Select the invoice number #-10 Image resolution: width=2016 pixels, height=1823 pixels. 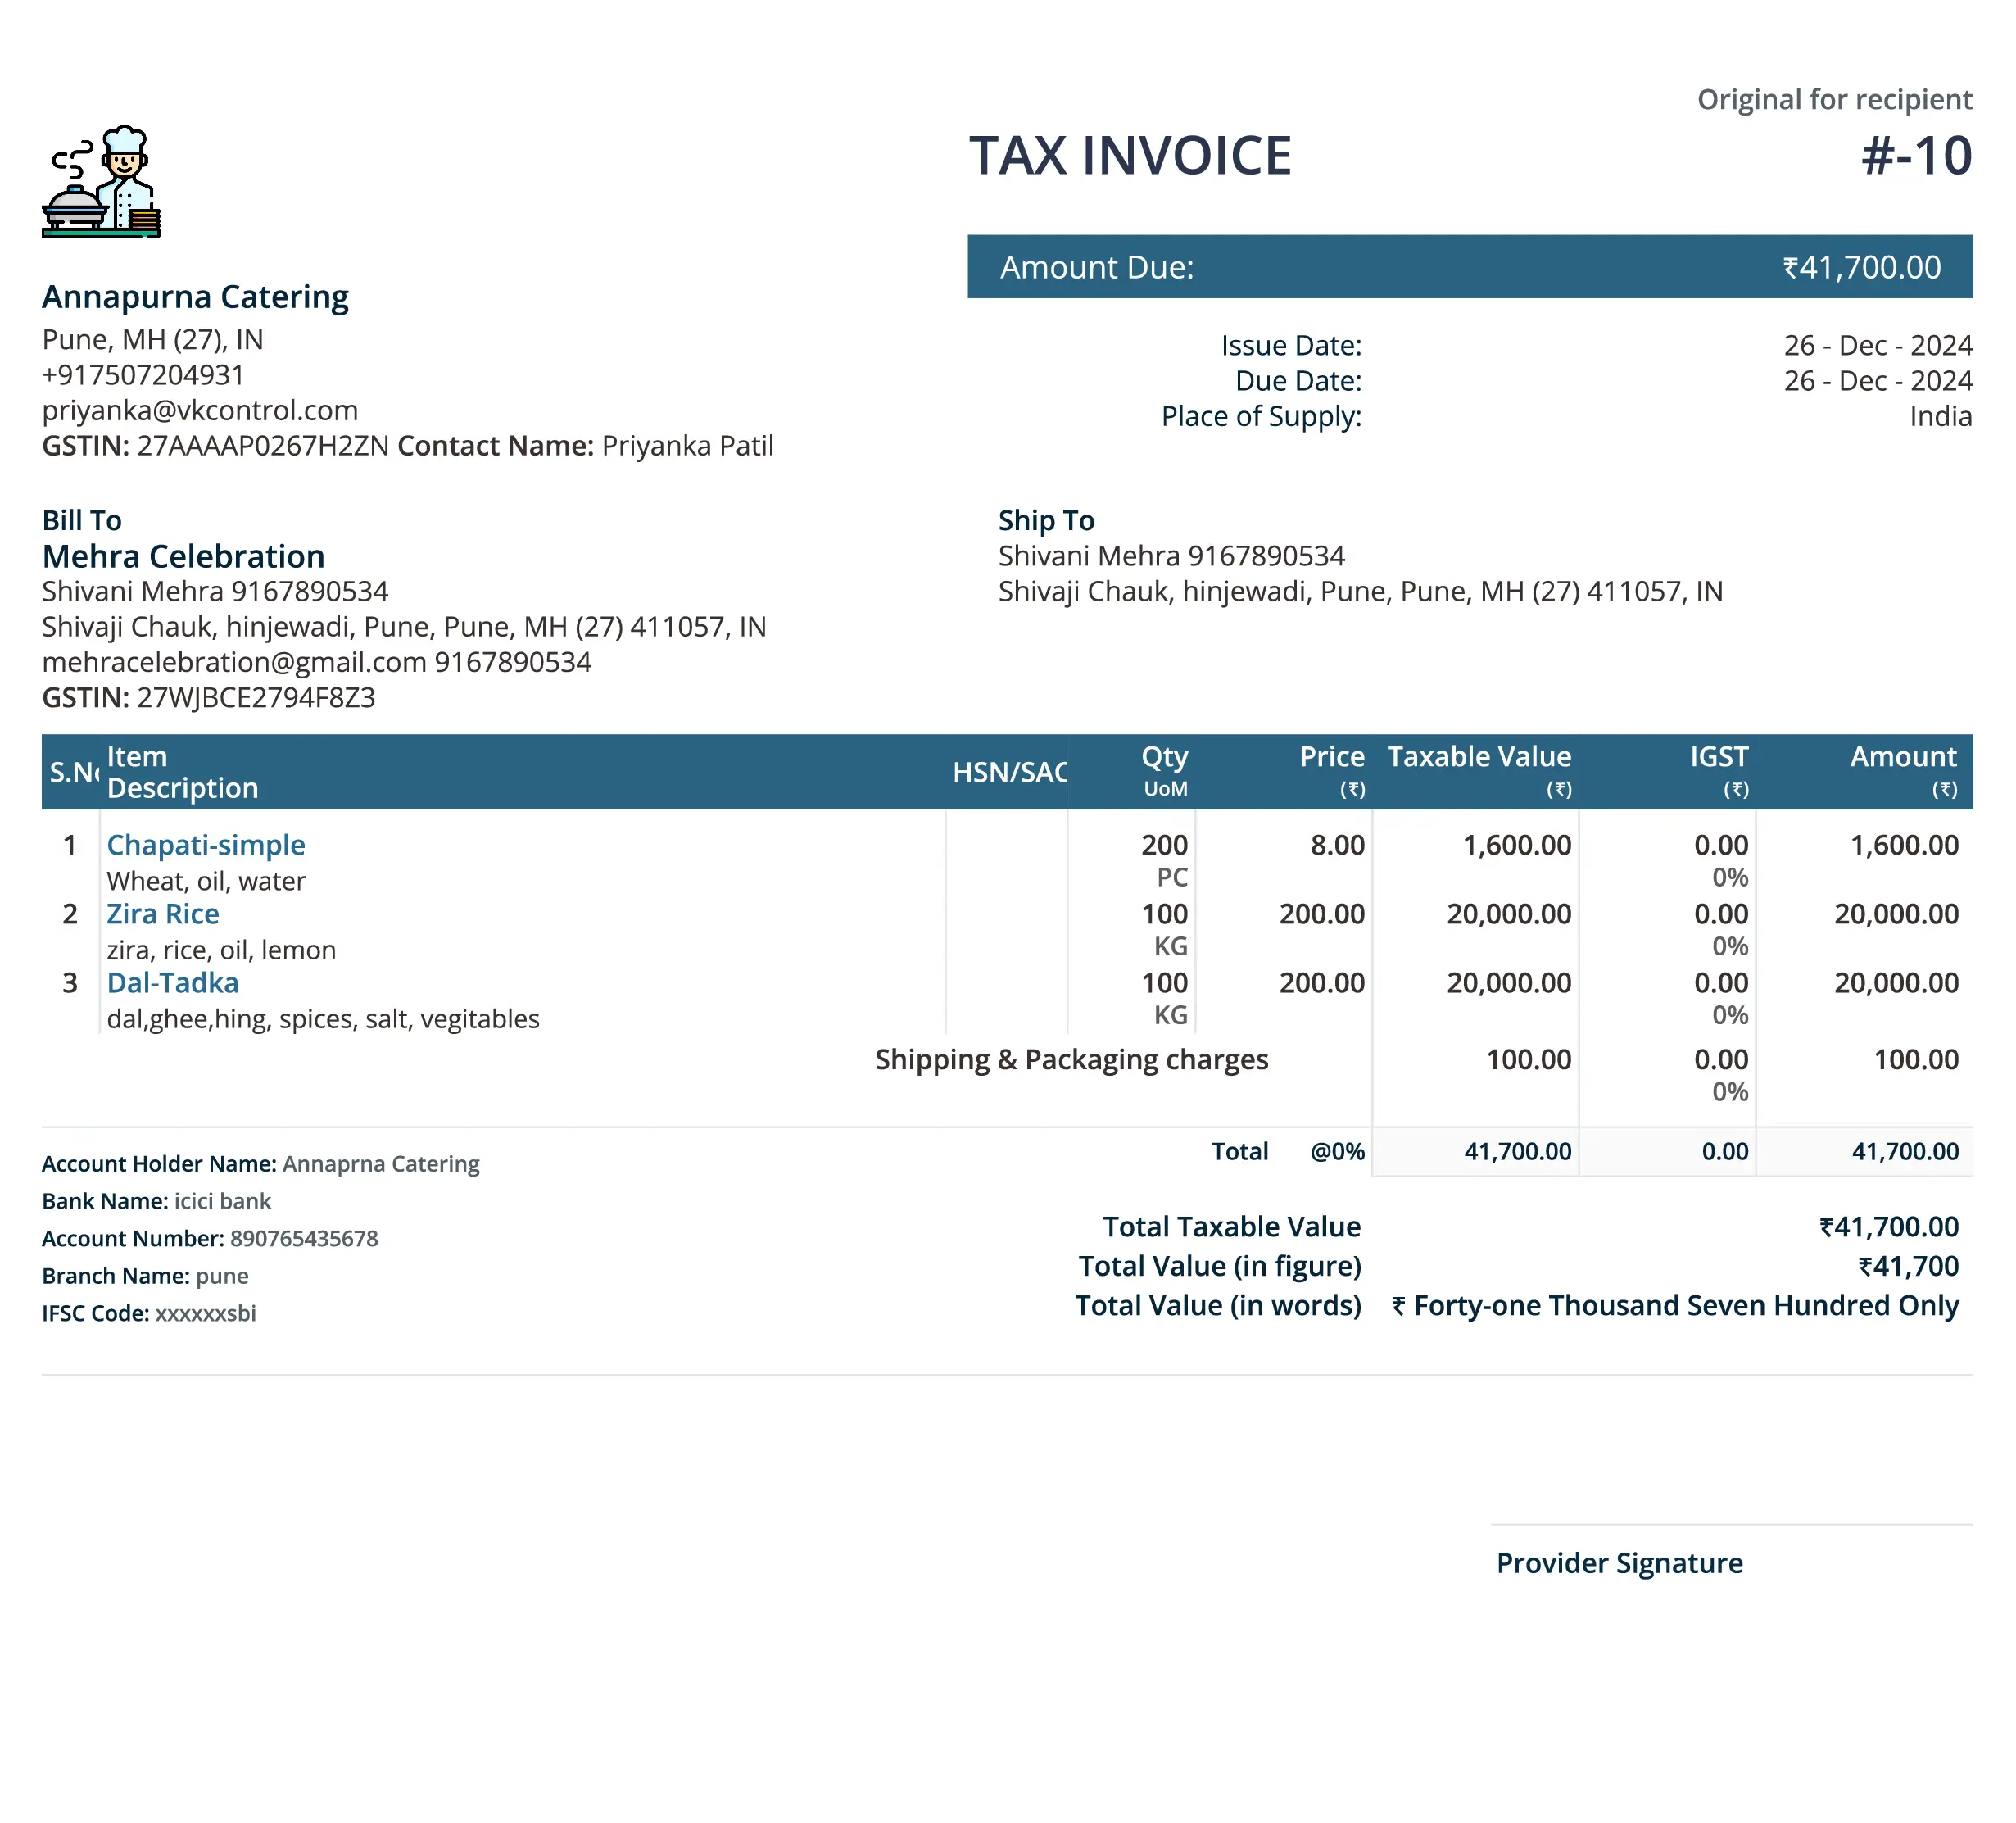pyautogui.click(x=1916, y=156)
